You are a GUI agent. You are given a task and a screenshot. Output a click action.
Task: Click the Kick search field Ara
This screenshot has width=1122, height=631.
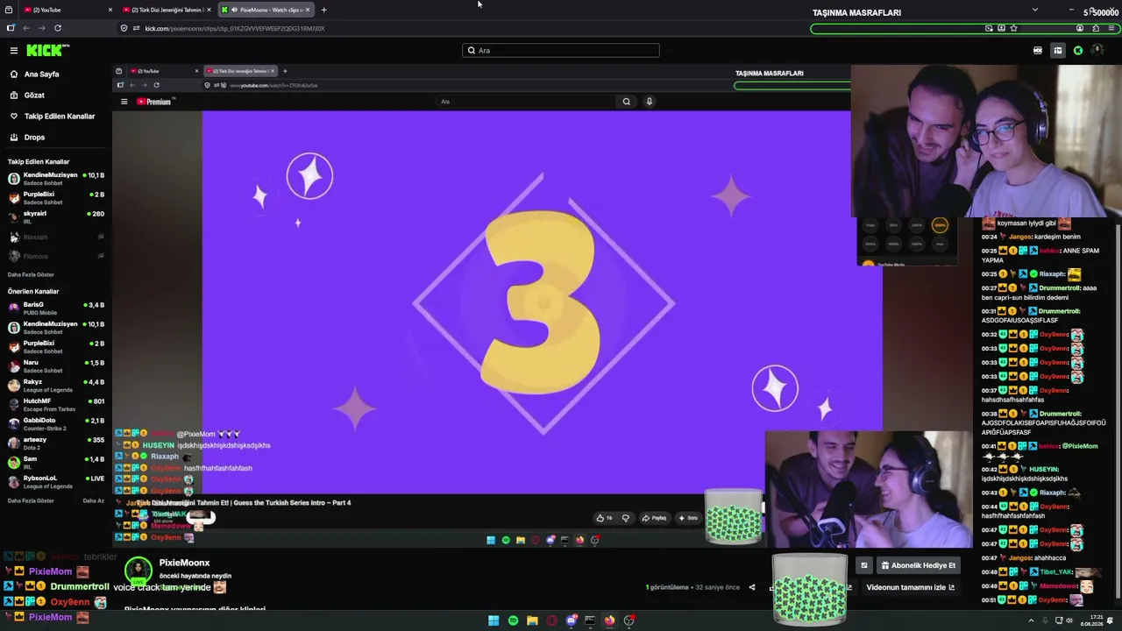tap(561, 51)
